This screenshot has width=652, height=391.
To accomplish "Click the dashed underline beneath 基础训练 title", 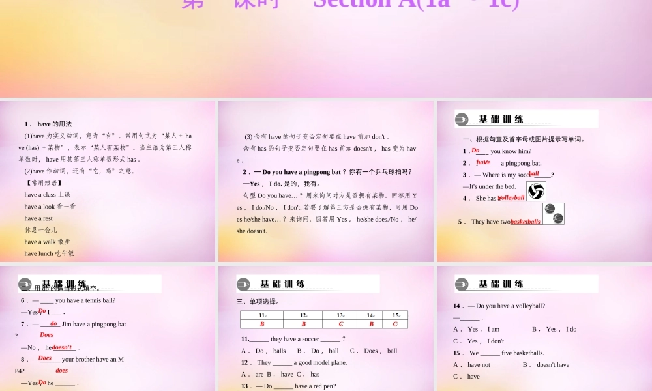I will pyautogui.click(x=522, y=124).
